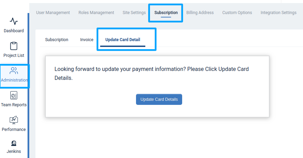Open the Team Reports chart icon
303x158 pixels.
14,95
